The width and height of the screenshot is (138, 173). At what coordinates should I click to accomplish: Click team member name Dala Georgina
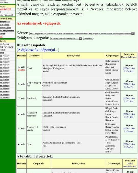click(112, 61)
